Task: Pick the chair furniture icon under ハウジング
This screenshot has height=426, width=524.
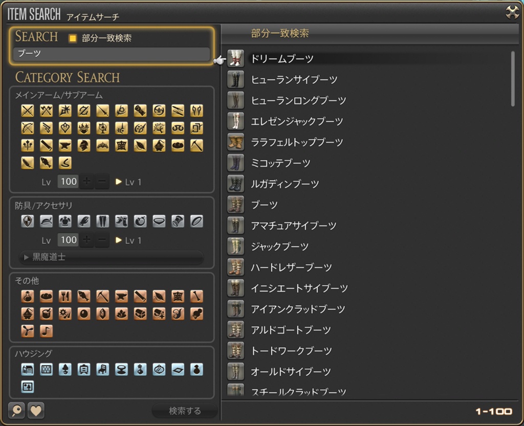Action: pos(102,369)
